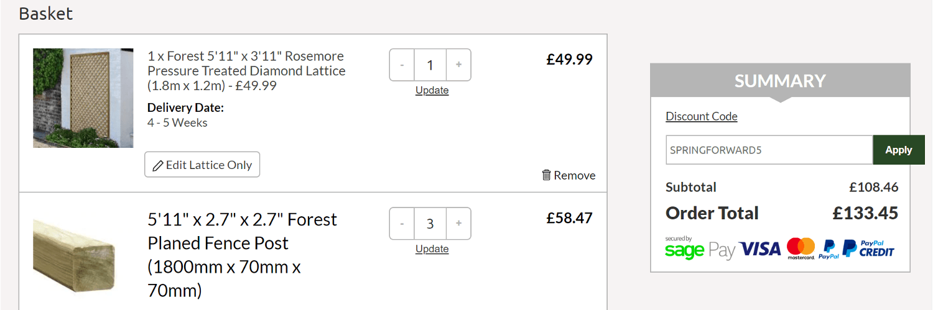Click Update under the fence post quantity
The width and height of the screenshot is (933, 310).
tap(432, 249)
